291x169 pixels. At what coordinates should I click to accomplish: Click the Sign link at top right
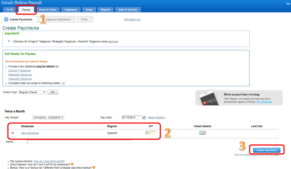pos(288,3)
